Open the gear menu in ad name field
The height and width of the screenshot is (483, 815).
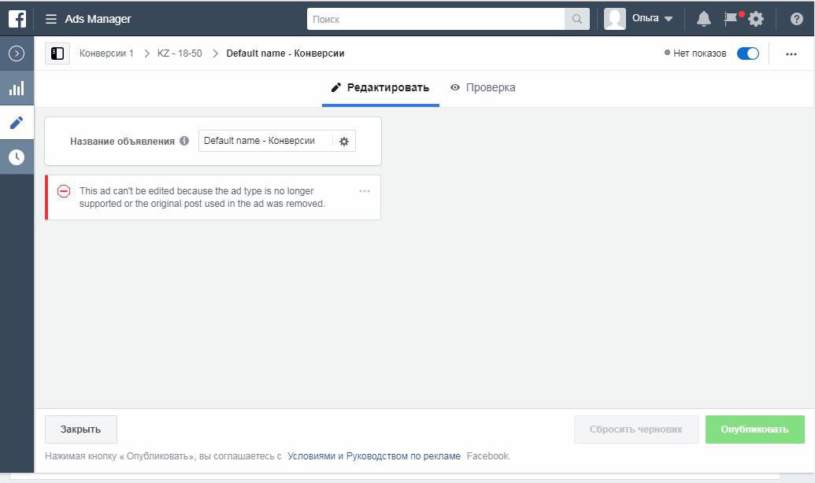pyautogui.click(x=344, y=142)
